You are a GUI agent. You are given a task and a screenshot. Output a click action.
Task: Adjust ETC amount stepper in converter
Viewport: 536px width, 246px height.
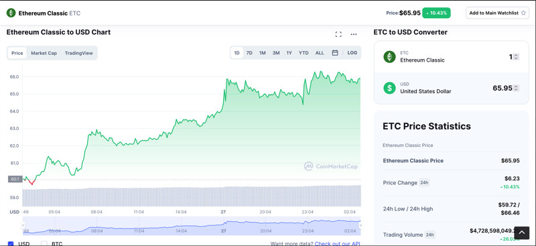coord(516,57)
